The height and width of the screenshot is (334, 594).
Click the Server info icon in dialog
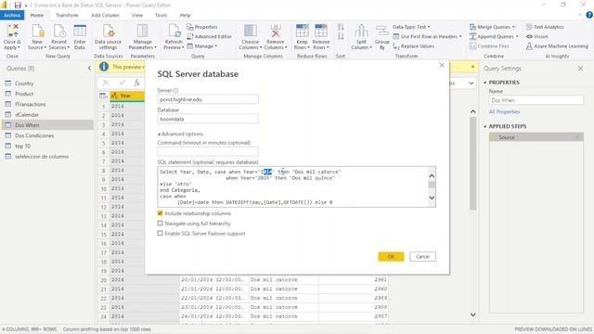tap(175, 91)
